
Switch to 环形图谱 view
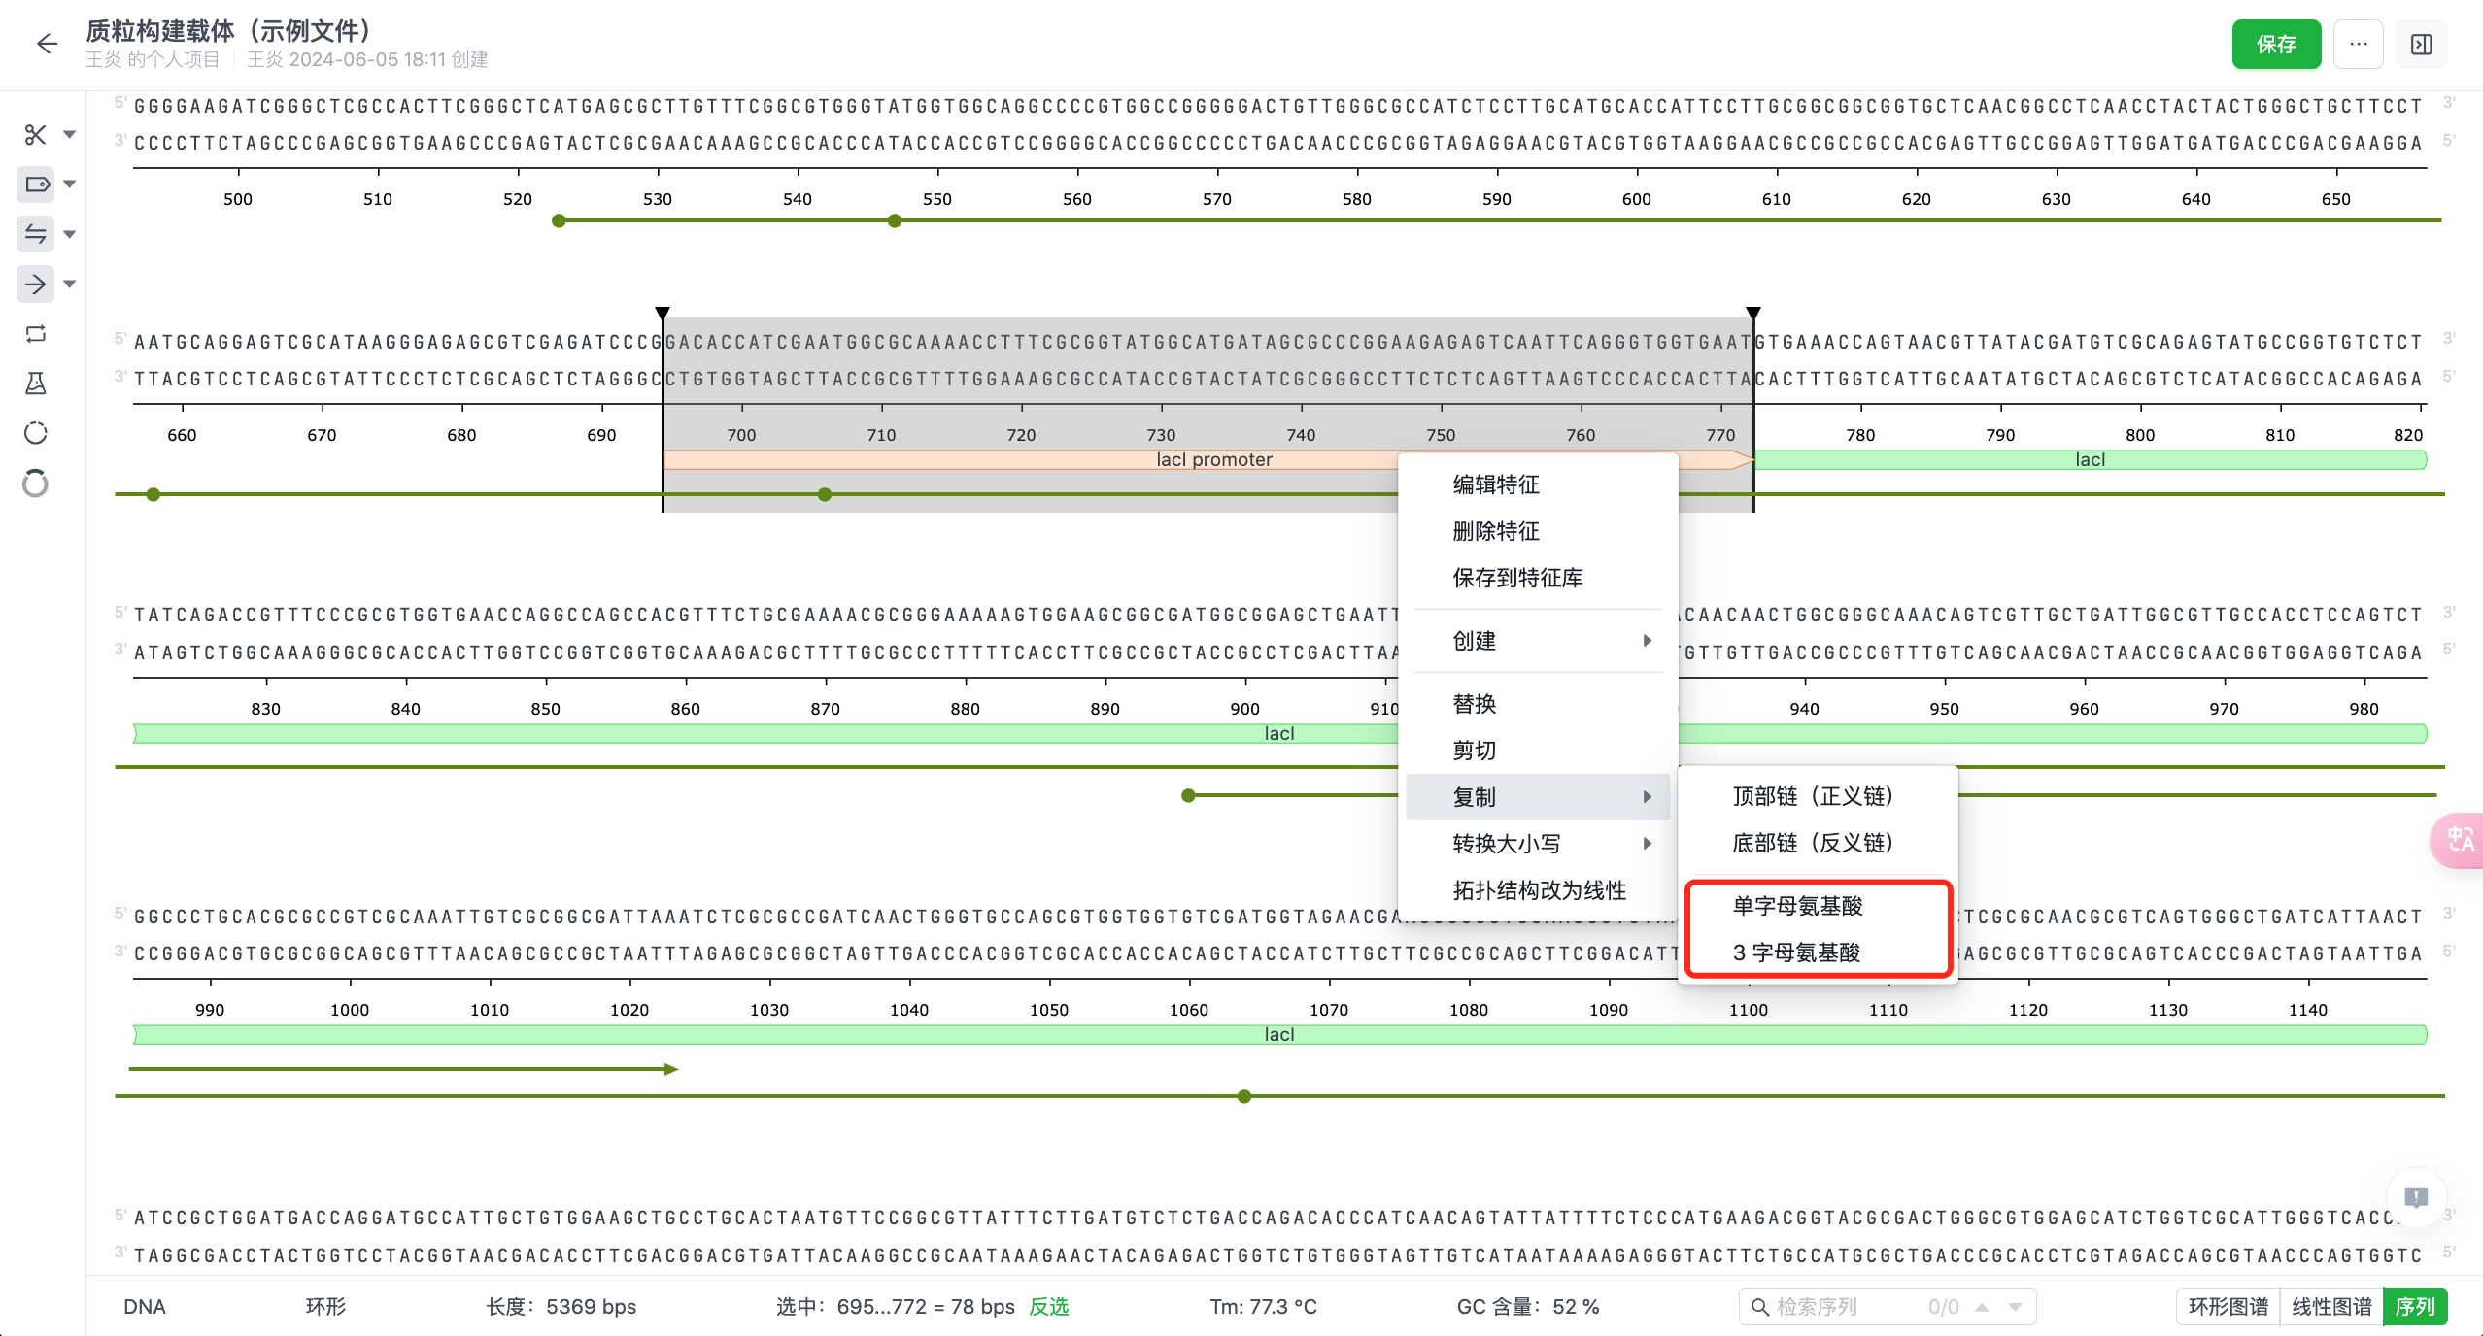[2228, 1306]
